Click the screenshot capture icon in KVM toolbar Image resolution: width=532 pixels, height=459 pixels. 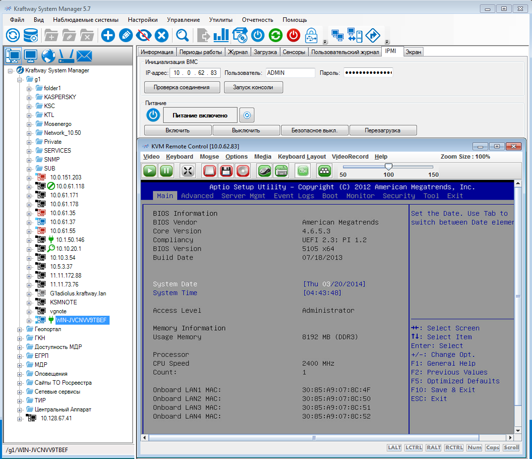(302, 171)
